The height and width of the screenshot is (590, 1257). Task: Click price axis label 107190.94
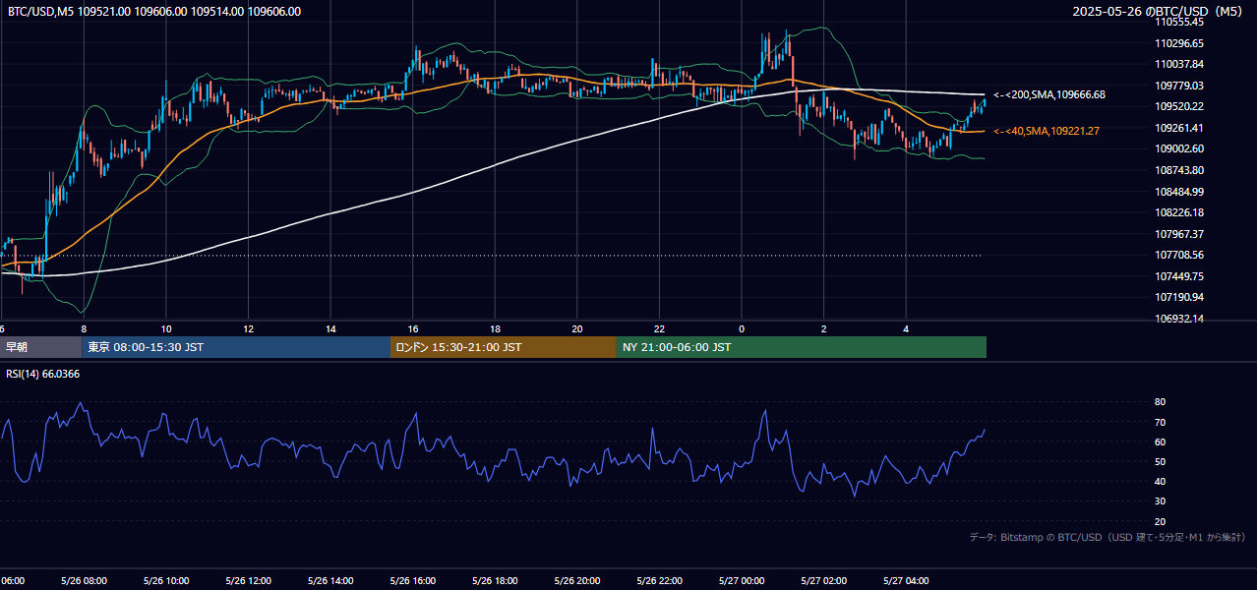click(1179, 297)
